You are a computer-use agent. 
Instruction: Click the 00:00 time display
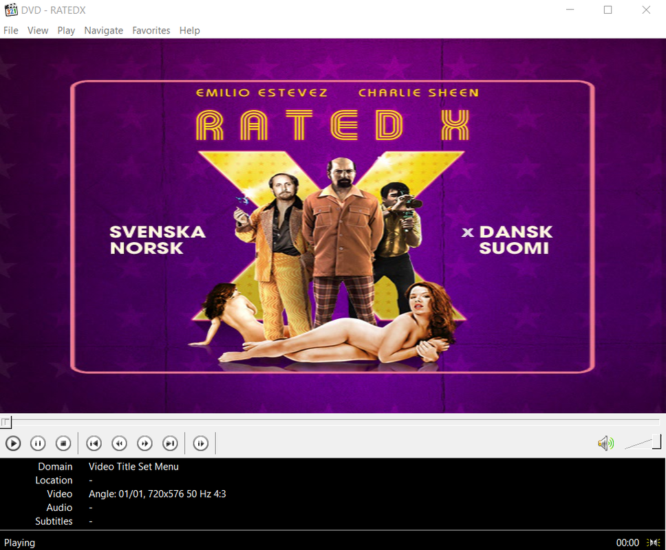click(x=627, y=543)
